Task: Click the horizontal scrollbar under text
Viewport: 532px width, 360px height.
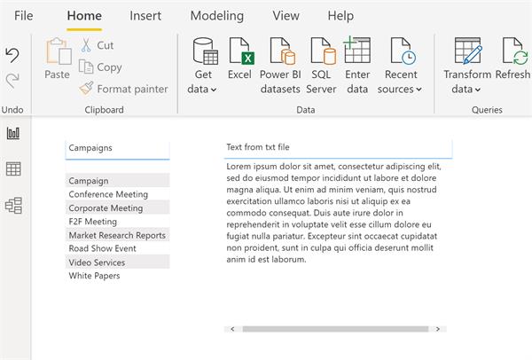Action: (x=335, y=329)
